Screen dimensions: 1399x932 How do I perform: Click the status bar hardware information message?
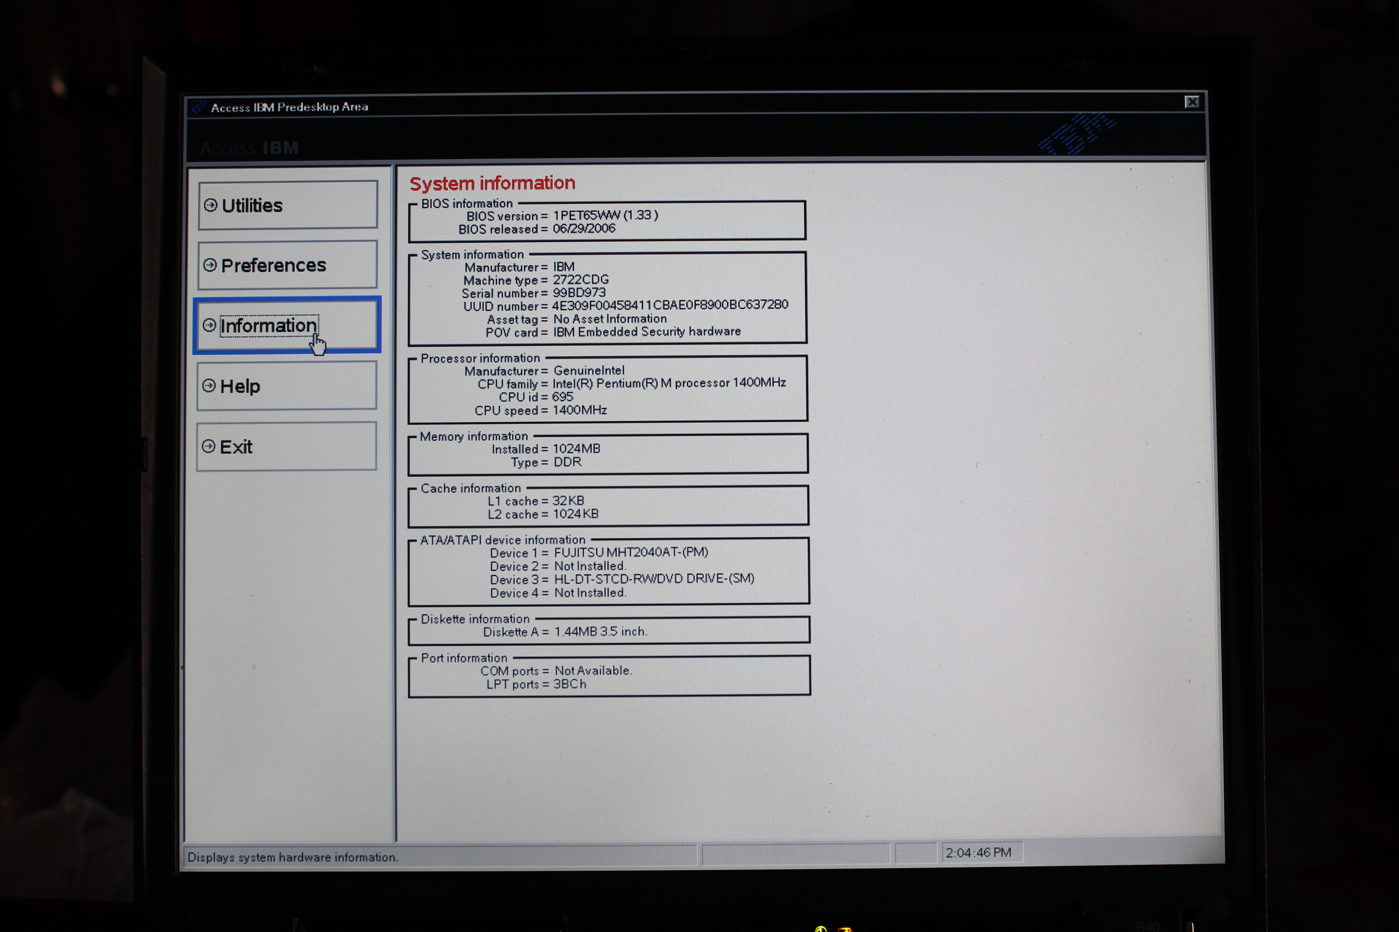coord(293,857)
